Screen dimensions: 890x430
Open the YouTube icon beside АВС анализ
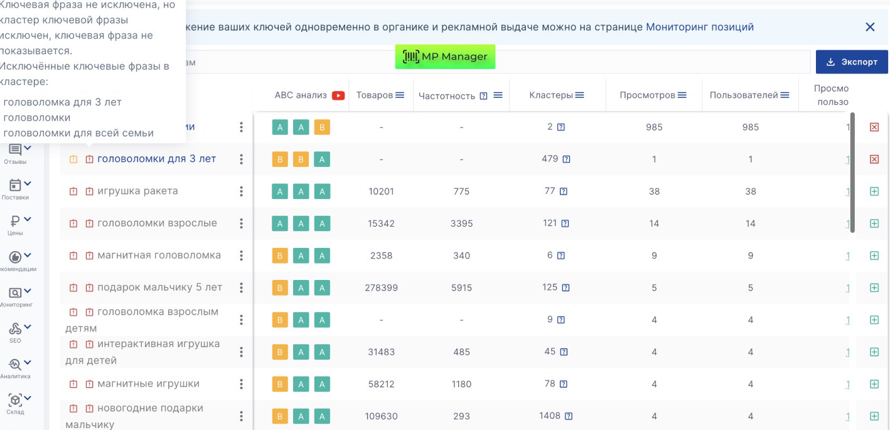[x=338, y=95]
